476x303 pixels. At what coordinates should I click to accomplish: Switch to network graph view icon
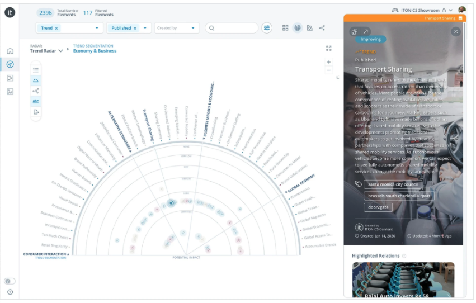tap(322, 28)
